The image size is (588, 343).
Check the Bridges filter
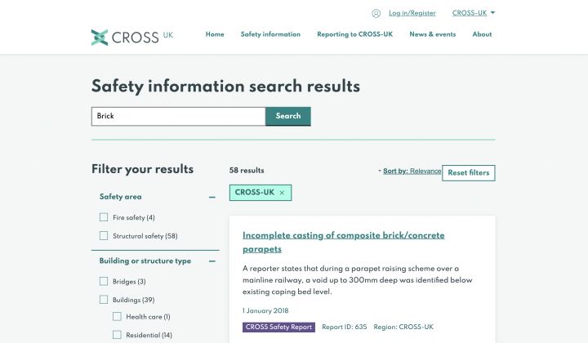(104, 282)
